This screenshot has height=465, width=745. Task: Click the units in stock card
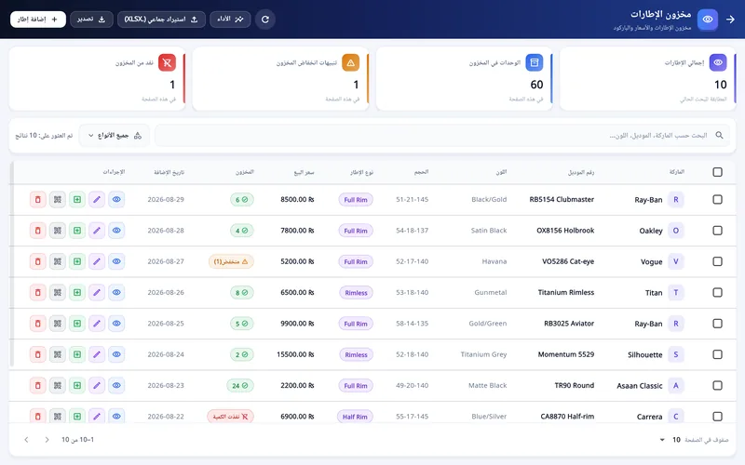(x=464, y=79)
